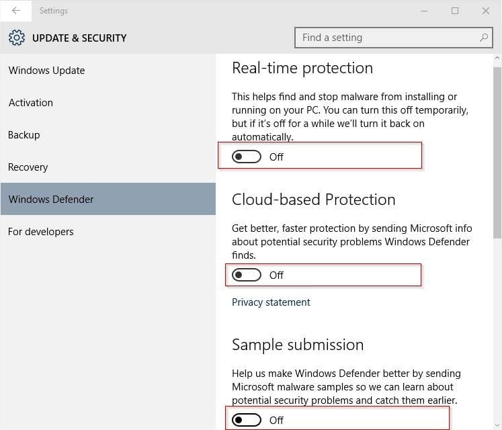
Task: Go back using the arrow button
Action: tap(15, 11)
